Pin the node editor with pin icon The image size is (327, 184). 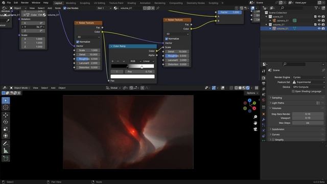click(x=158, y=8)
